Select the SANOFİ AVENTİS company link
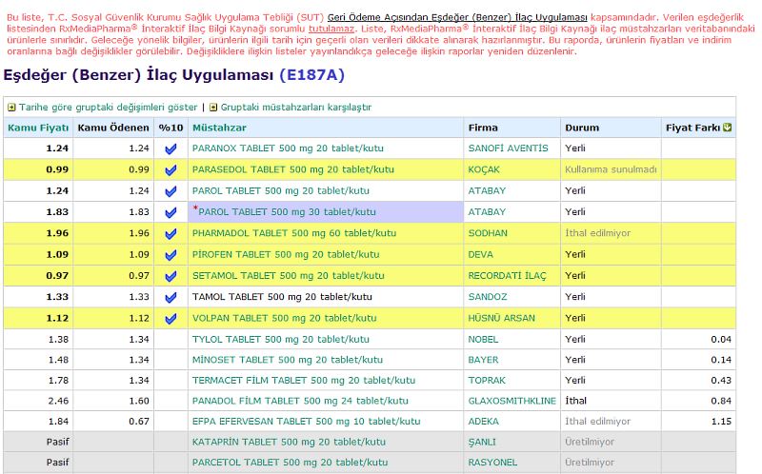 pyautogui.click(x=508, y=148)
